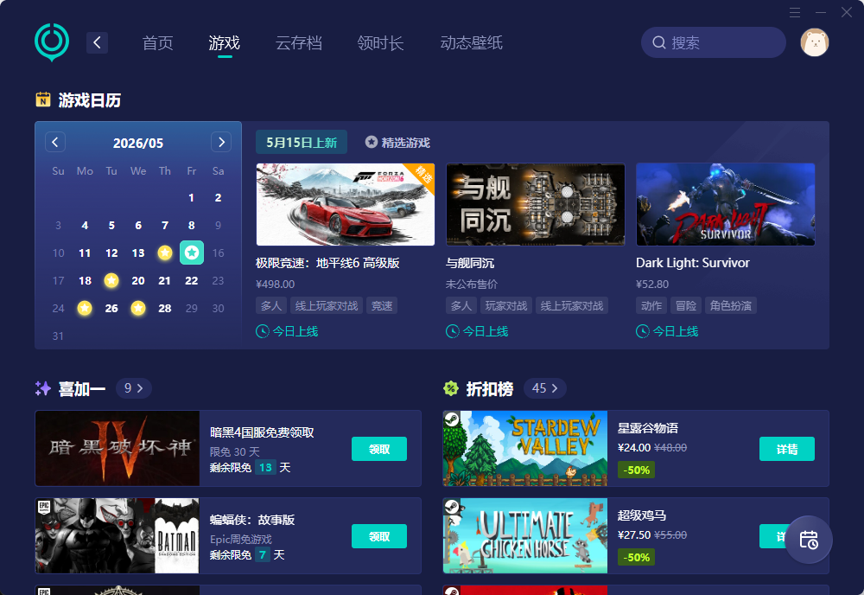Click 竞速 tag on 极限竞速 card

coord(382,305)
